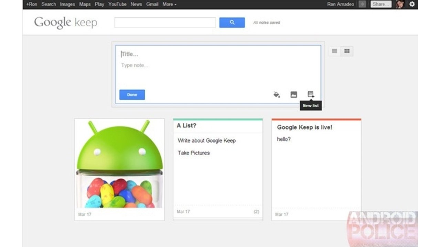The height and width of the screenshot is (247, 440).
Task: Click the Done button
Action: point(132,95)
